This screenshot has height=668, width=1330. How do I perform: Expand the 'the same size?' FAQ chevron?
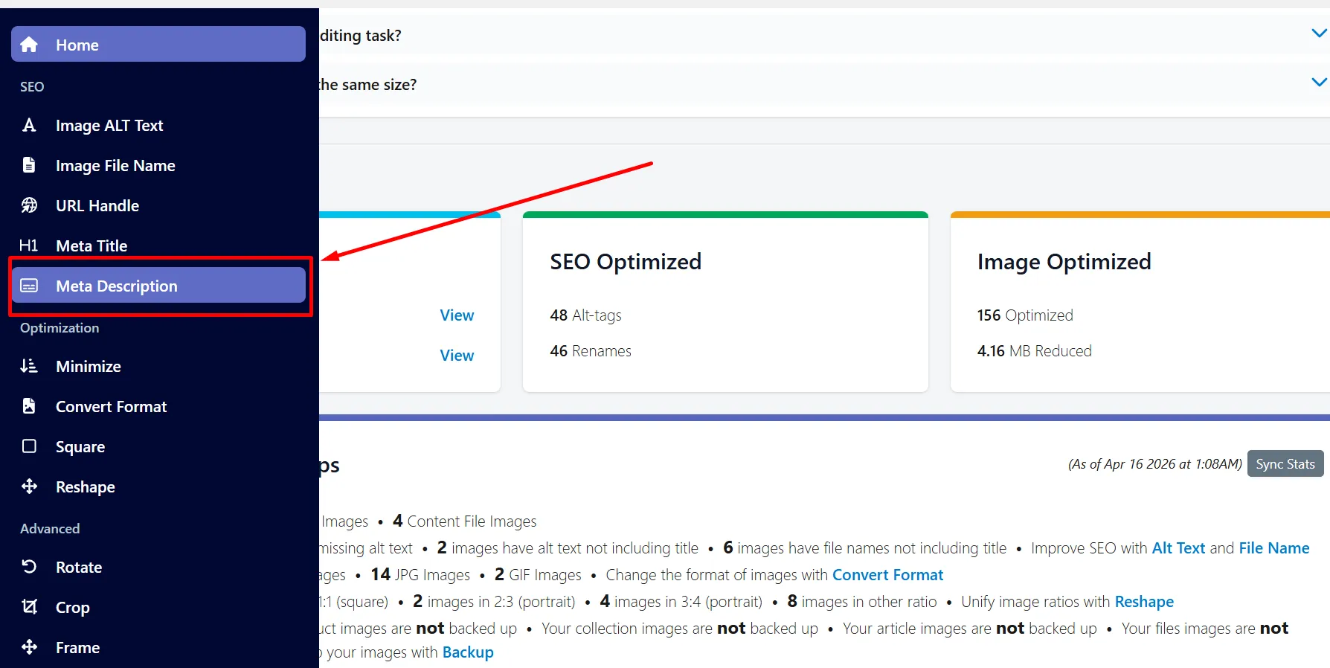click(1319, 83)
